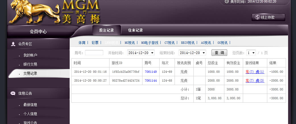Open game result link 龙(7) 虎(3)
This screenshot has width=296, height=124.
255,80
